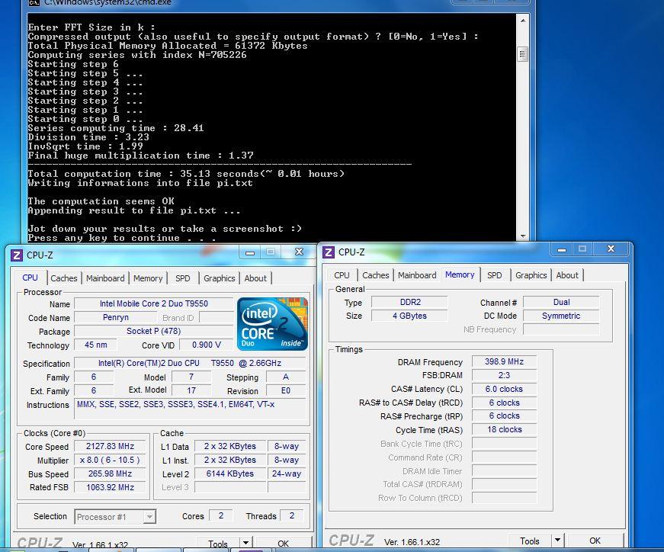Switch to Memory tab in left CPU-Z window
This screenshot has width=664, height=552.
(x=148, y=278)
